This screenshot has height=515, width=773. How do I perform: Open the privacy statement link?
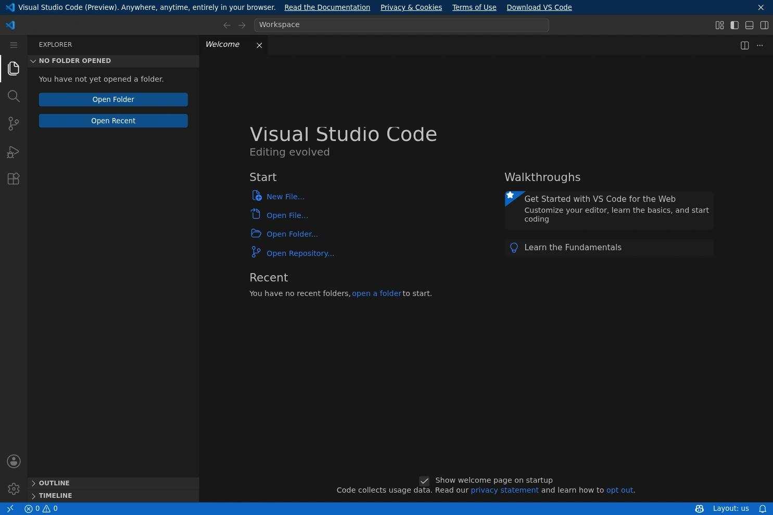(x=504, y=490)
